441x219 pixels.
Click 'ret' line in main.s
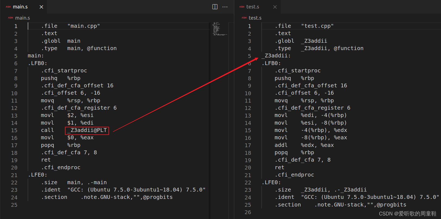46,160
